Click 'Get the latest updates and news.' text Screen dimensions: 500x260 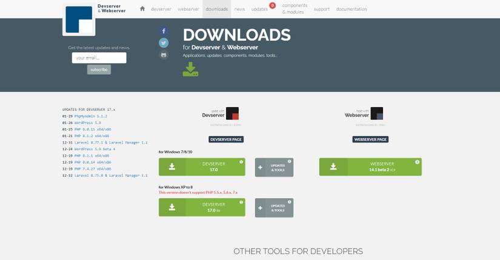coord(99,47)
